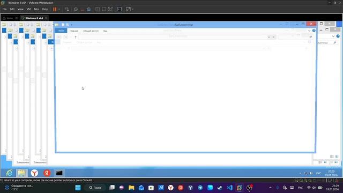Open the VMware Tabs menu
Screen dimensions: 343x193
coord(36,9)
